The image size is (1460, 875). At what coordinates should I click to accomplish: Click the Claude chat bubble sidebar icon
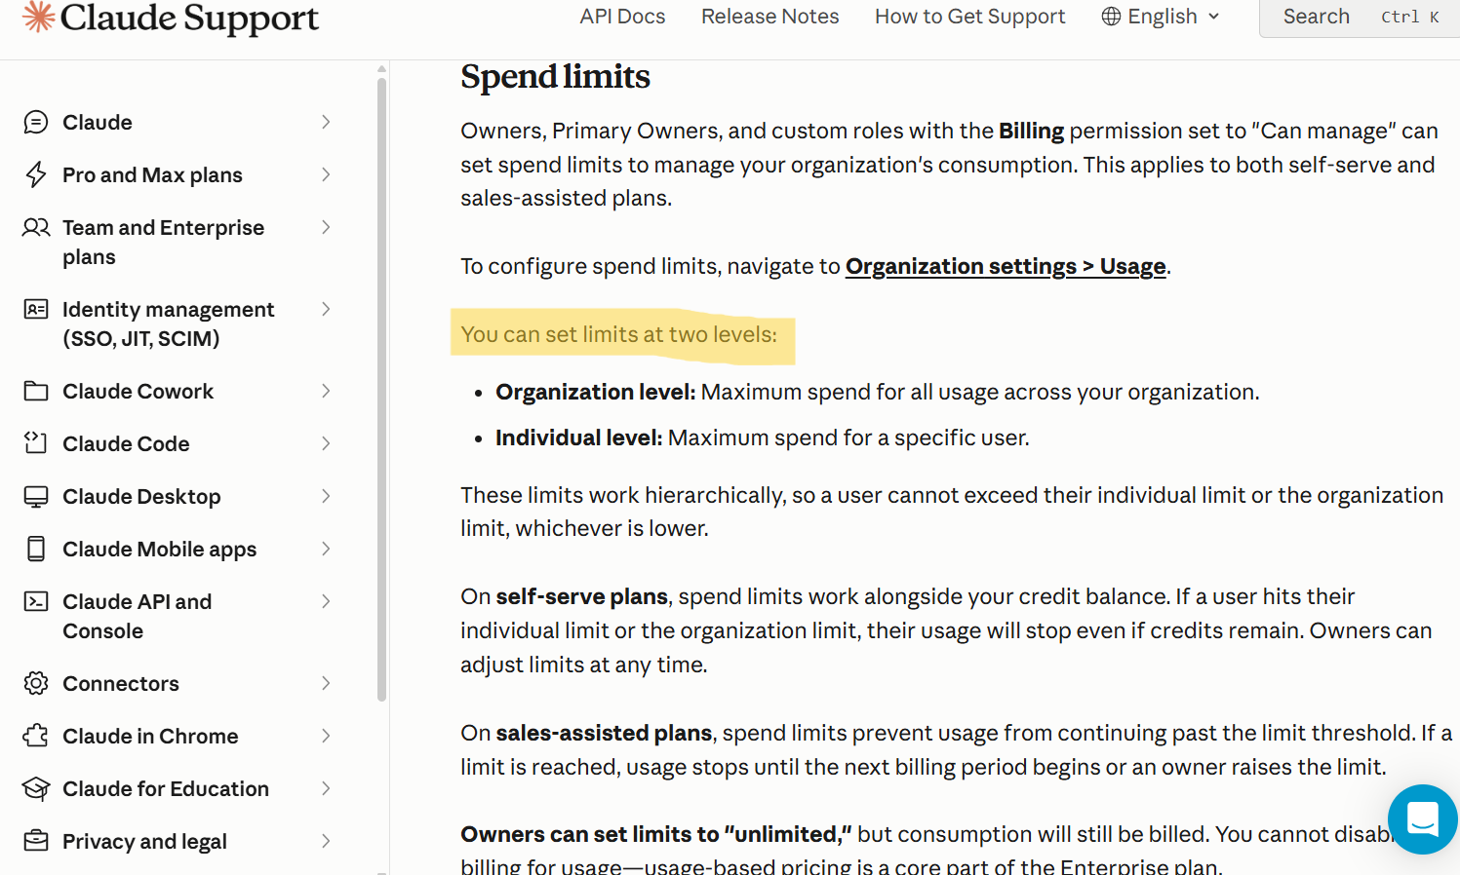coord(36,122)
